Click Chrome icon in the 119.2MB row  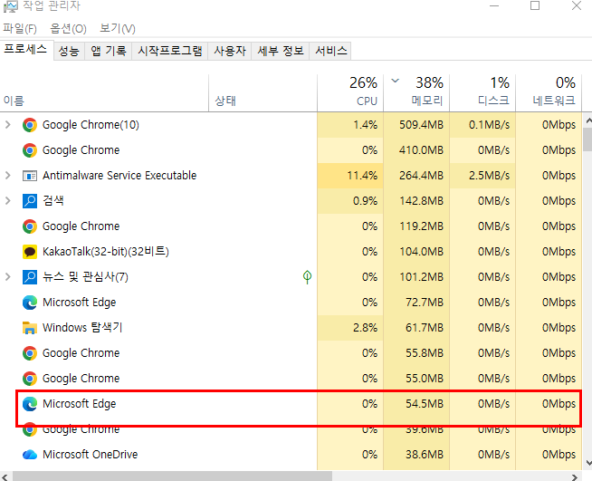click(30, 226)
